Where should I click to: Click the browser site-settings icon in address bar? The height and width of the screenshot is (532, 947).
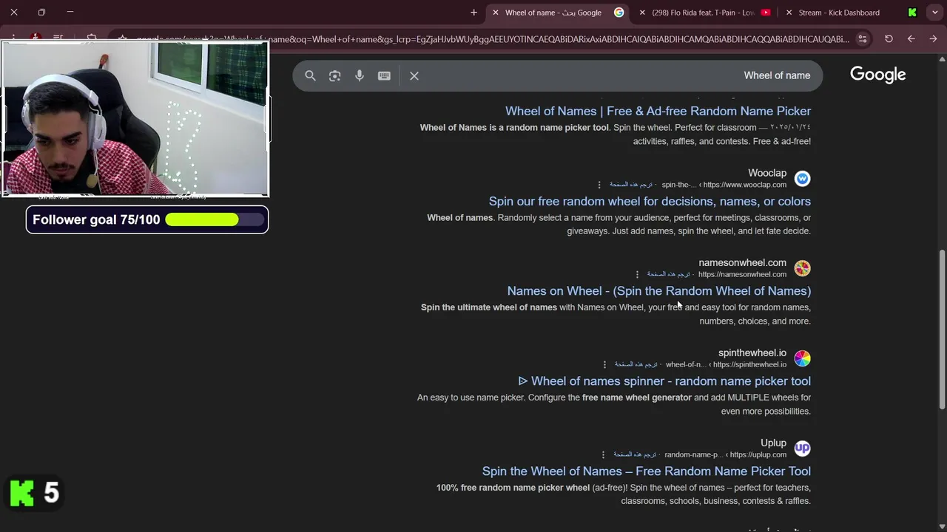(x=863, y=38)
